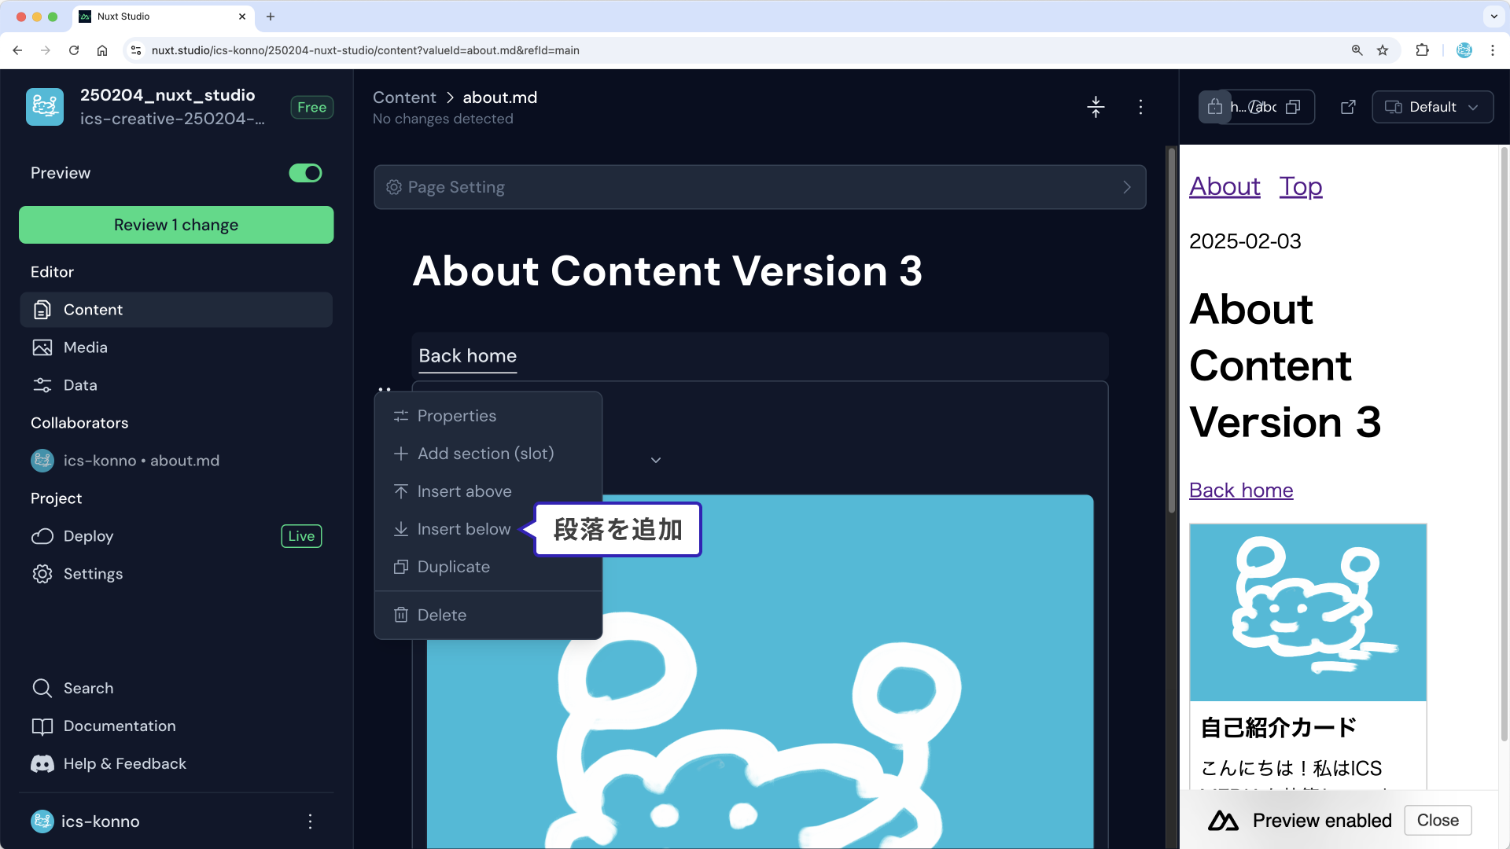The width and height of the screenshot is (1510, 849).
Task: Click the Back home link in preview
Action: (1241, 489)
